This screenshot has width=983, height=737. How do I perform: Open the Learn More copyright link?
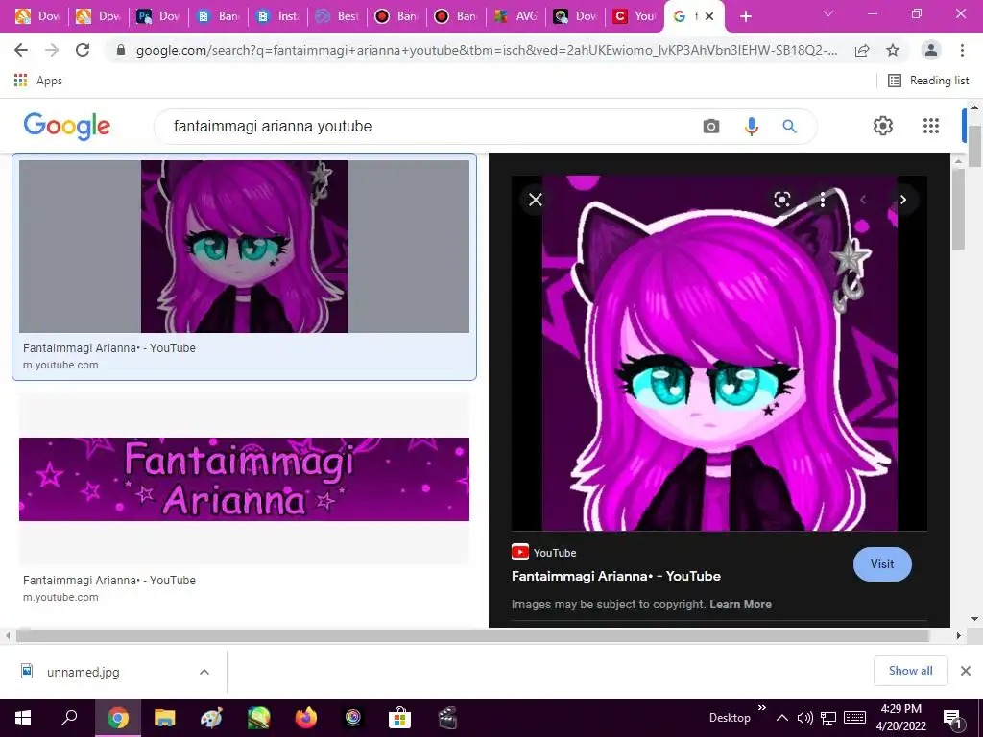tap(740, 605)
